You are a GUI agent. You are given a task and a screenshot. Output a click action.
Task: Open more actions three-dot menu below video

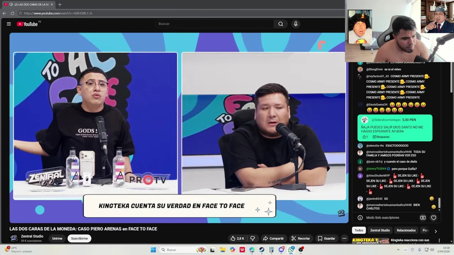[344, 238]
